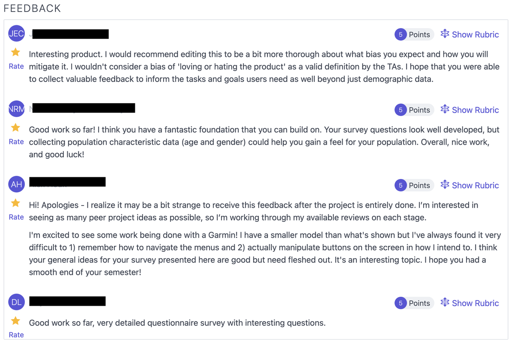Click the star icon on JEC's feedback
This screenshot has width=514, height=343.
[16, 52]
